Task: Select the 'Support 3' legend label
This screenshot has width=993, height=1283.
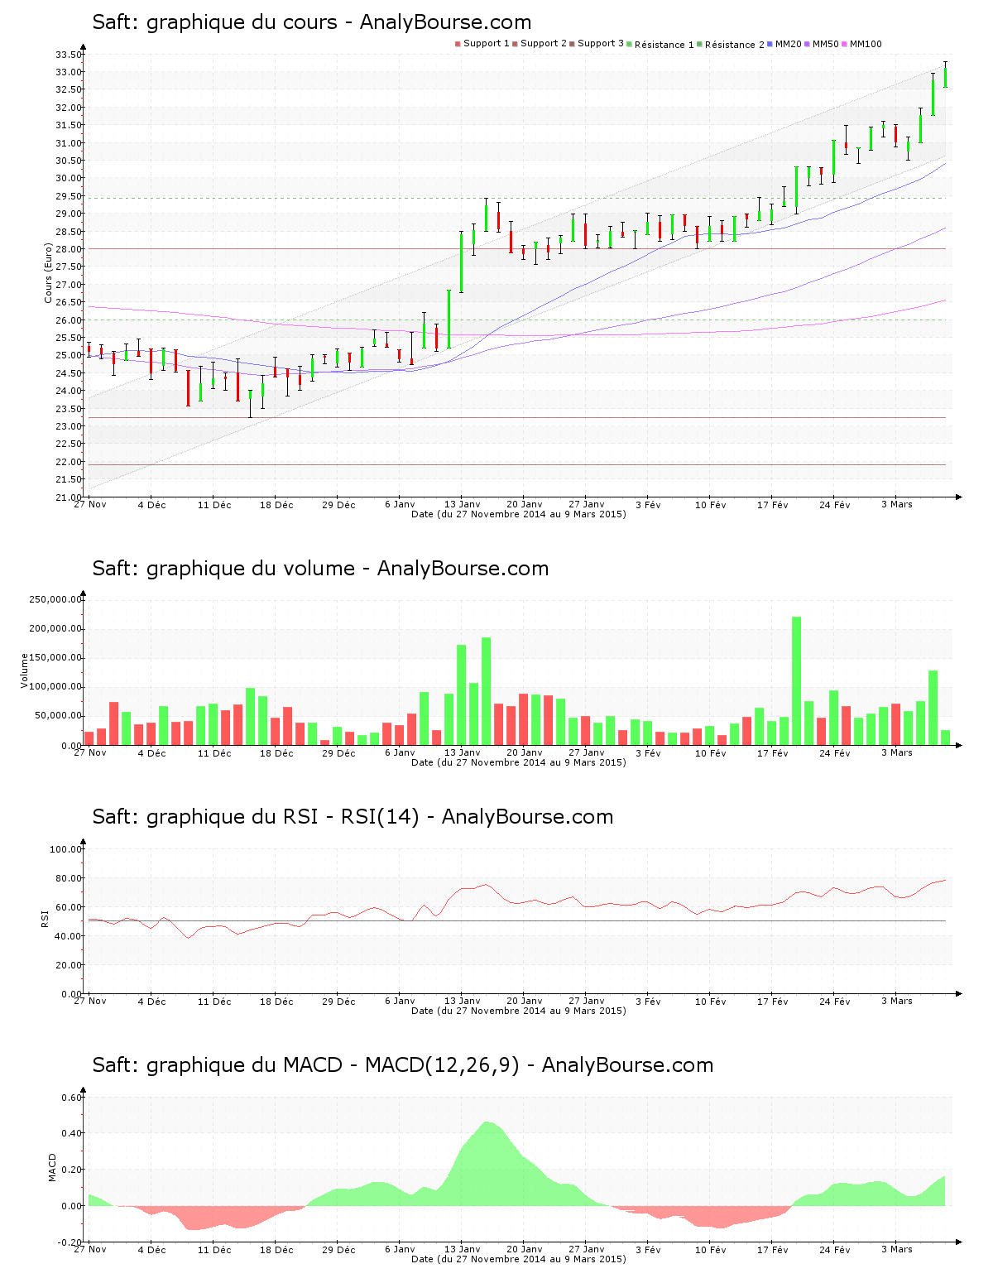Action: tap(601, 44)
